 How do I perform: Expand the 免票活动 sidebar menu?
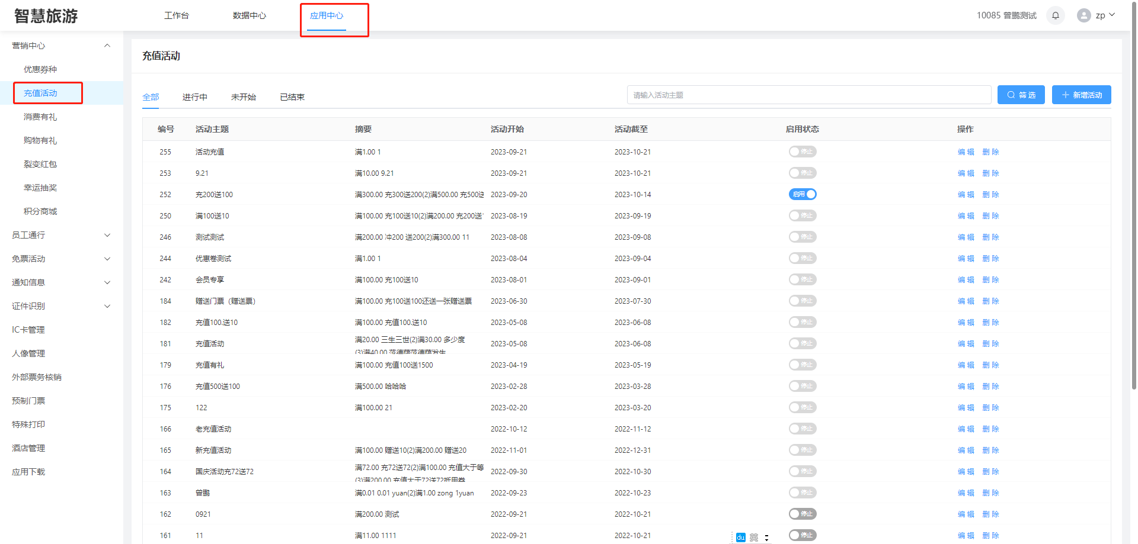[107, 259]
